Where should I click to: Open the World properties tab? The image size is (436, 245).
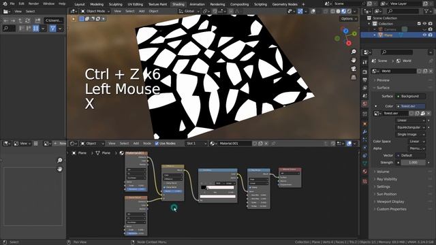(x=365, y=103)
